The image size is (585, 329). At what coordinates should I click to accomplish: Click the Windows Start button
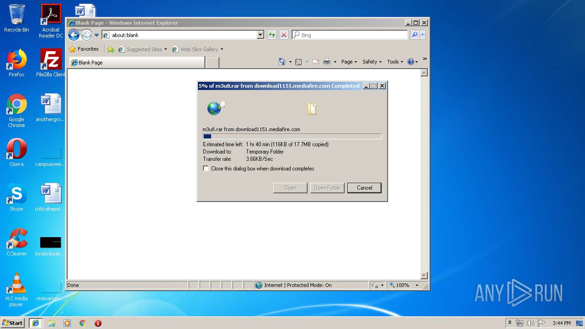13,323
